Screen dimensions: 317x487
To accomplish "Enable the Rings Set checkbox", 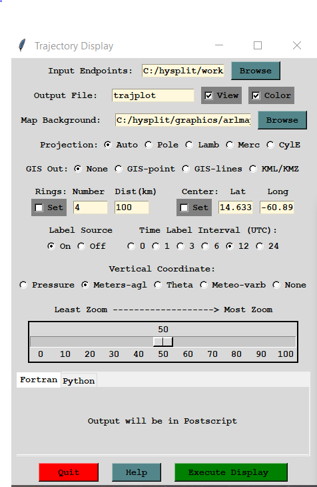I will pyautogui.click(x=39, y=207).
